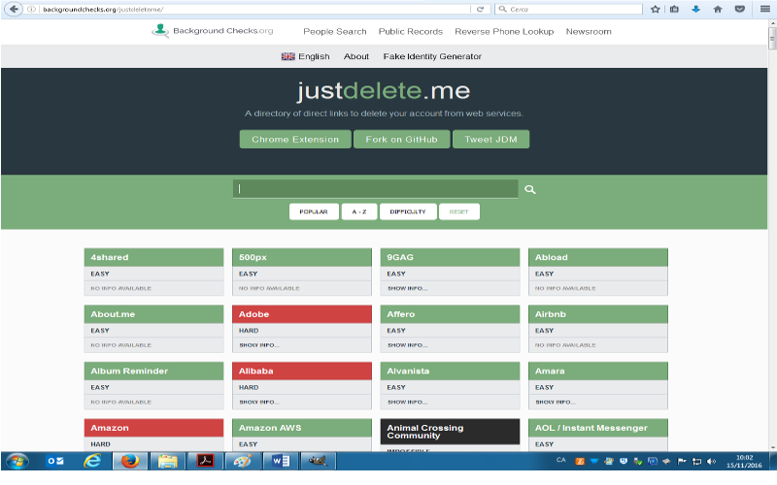Viewport: 777px width, 485px height.
Task: Click the service search input field
Action: (375, 189)
